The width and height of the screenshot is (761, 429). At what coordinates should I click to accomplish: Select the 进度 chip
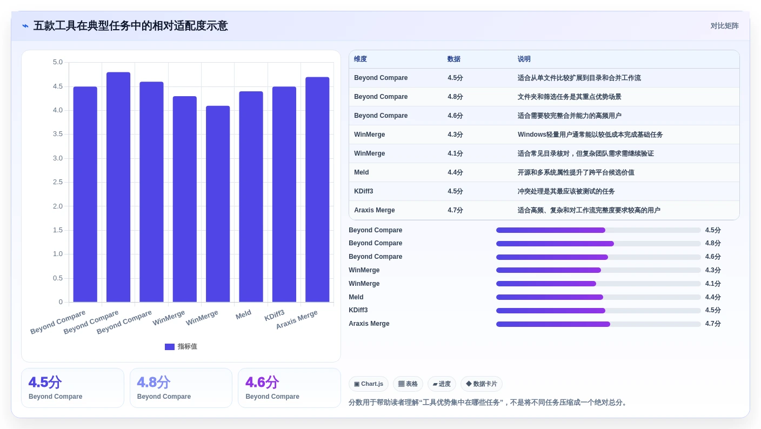coord(442,384)
